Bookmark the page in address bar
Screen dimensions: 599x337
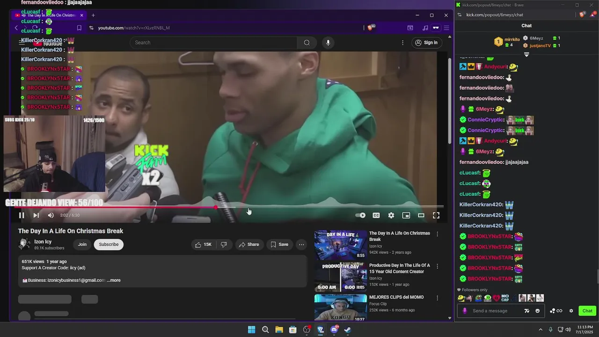79,28
